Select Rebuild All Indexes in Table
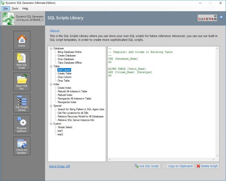 72,91
